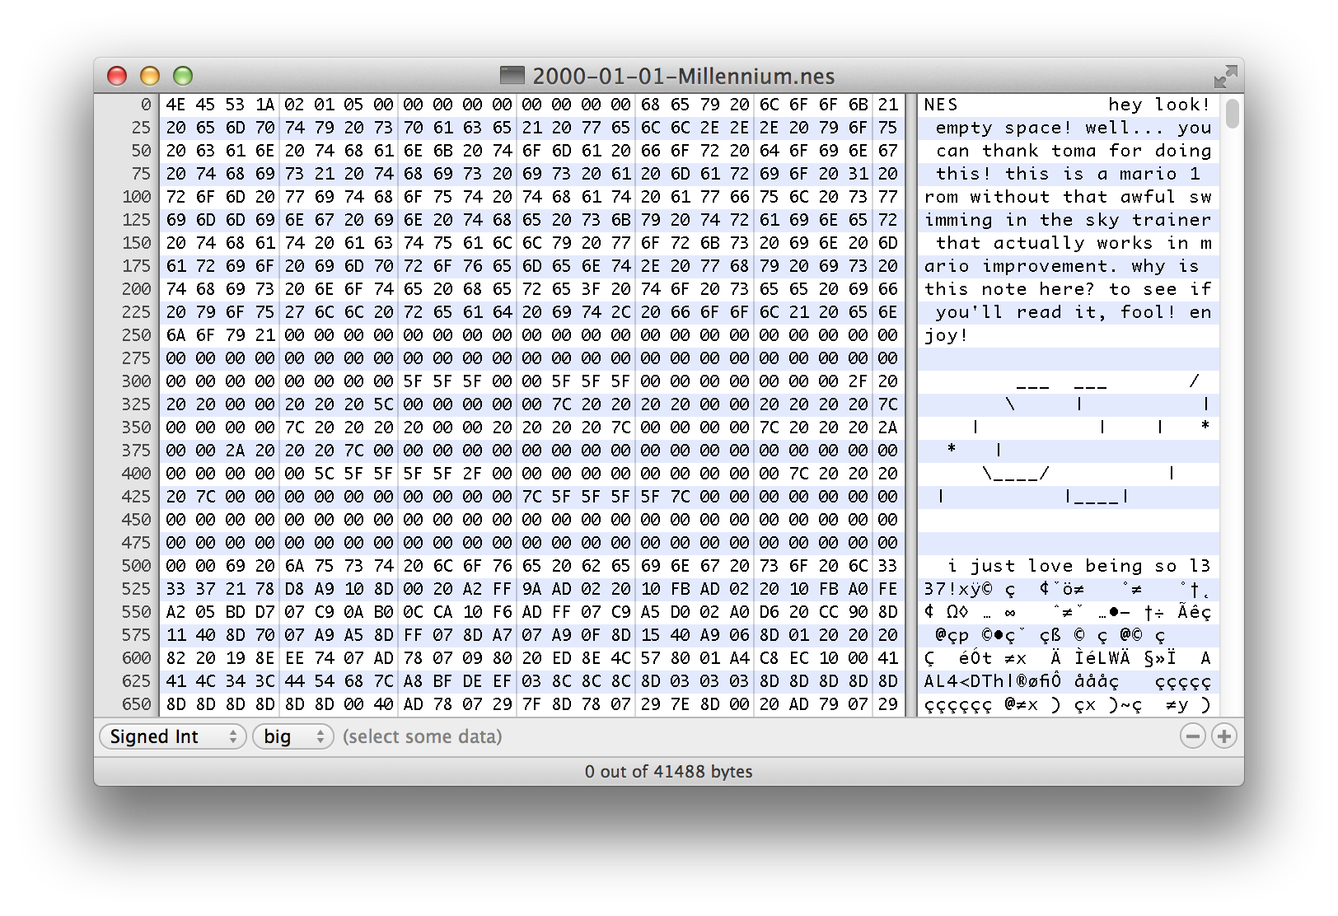Open the Signed Int type dropdown
The image size is (1338, 916).
click(x=173, y=736)
